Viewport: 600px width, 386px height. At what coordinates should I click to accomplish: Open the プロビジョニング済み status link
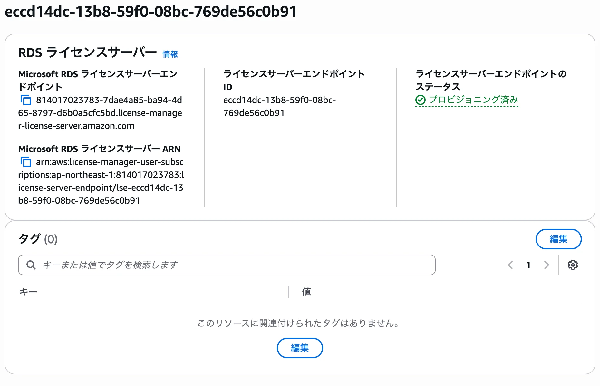(474, 100)
